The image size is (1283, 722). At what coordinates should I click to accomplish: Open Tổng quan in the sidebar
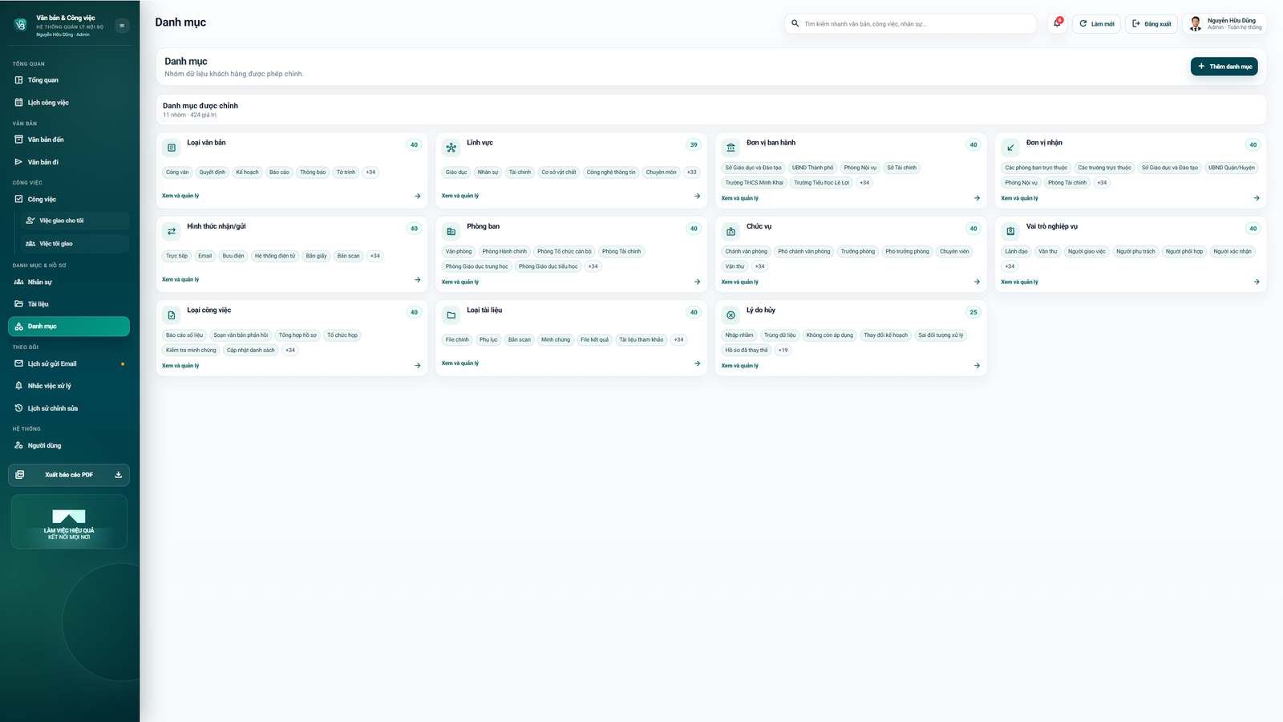tap(69, 80)
